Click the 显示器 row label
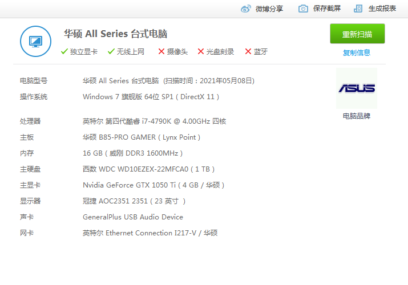 click(x=30, y=201)
